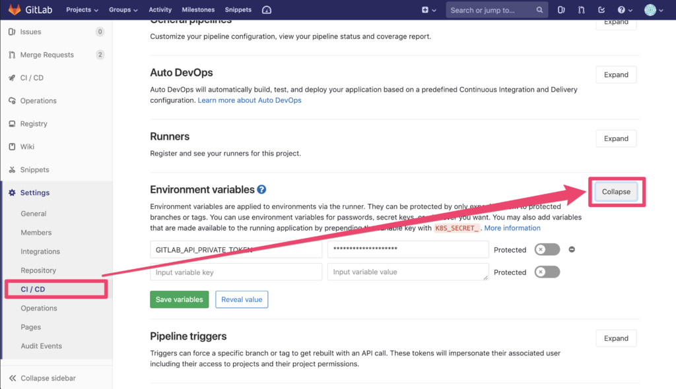Click the GitLab fox logo
This screenshot has width=676, height=389.
click(x=15, y=9)
